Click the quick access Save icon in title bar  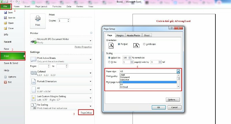(x=6, y=2)
